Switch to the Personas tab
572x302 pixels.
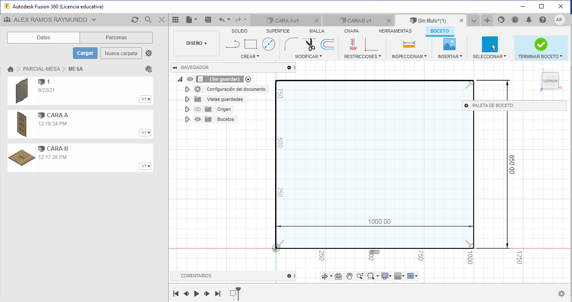116,38
